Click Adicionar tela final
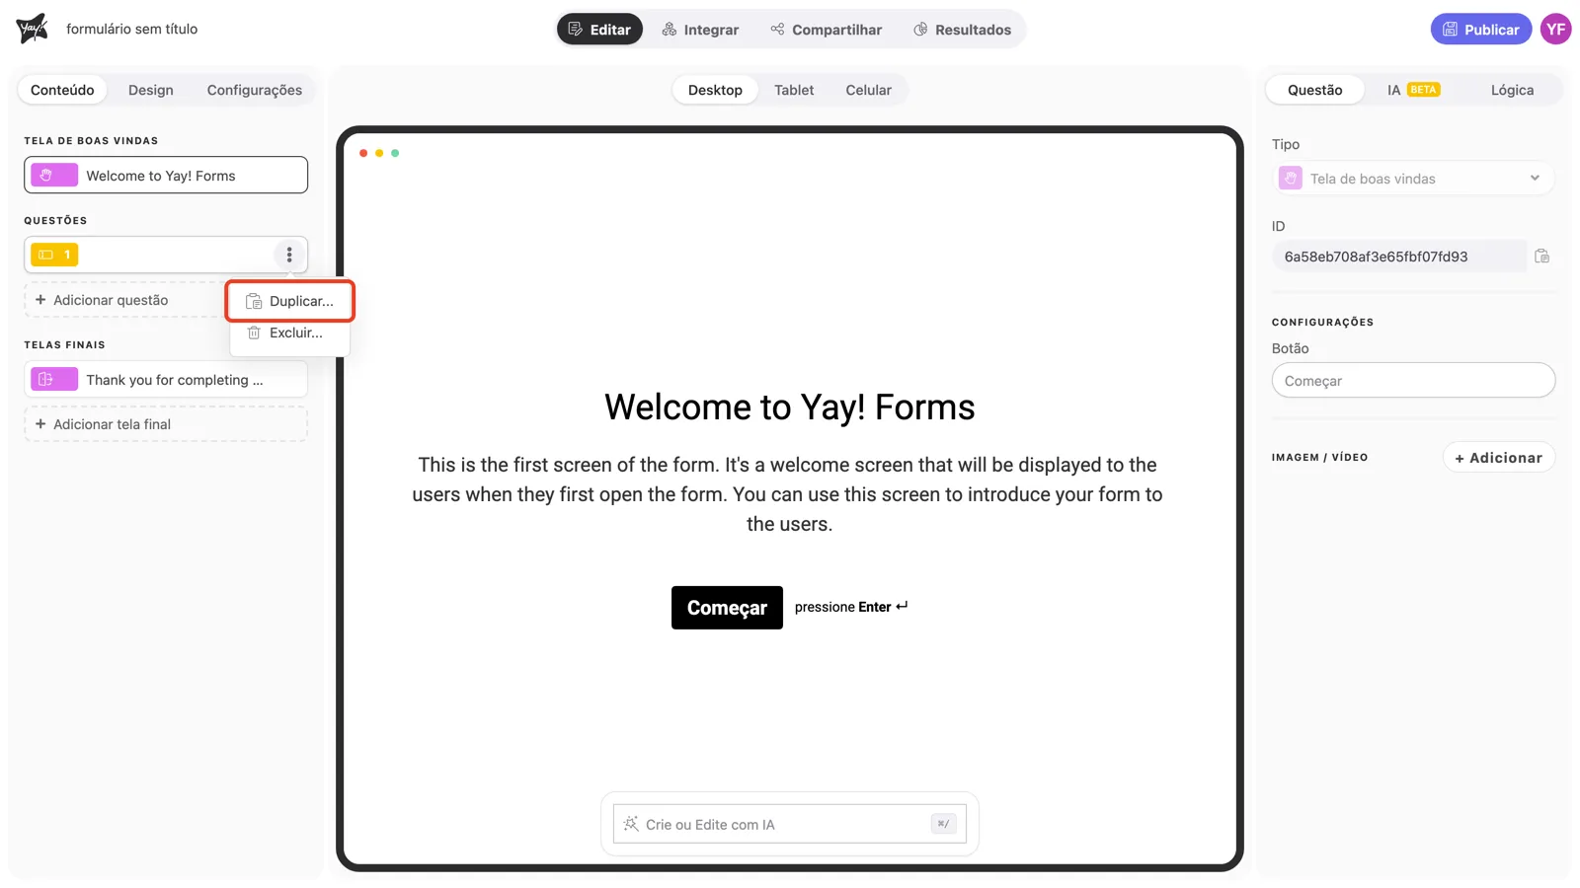The image size is (1580, 888). (166, 424)
